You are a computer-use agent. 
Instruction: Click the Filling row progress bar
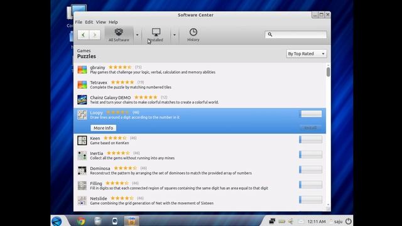click(310, 185)
